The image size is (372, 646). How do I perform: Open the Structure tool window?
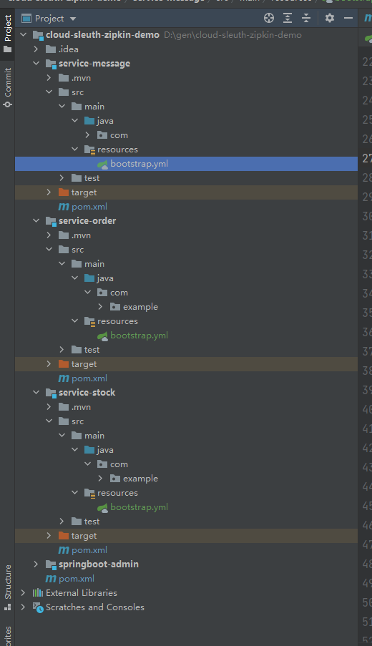tap(7, 587)
